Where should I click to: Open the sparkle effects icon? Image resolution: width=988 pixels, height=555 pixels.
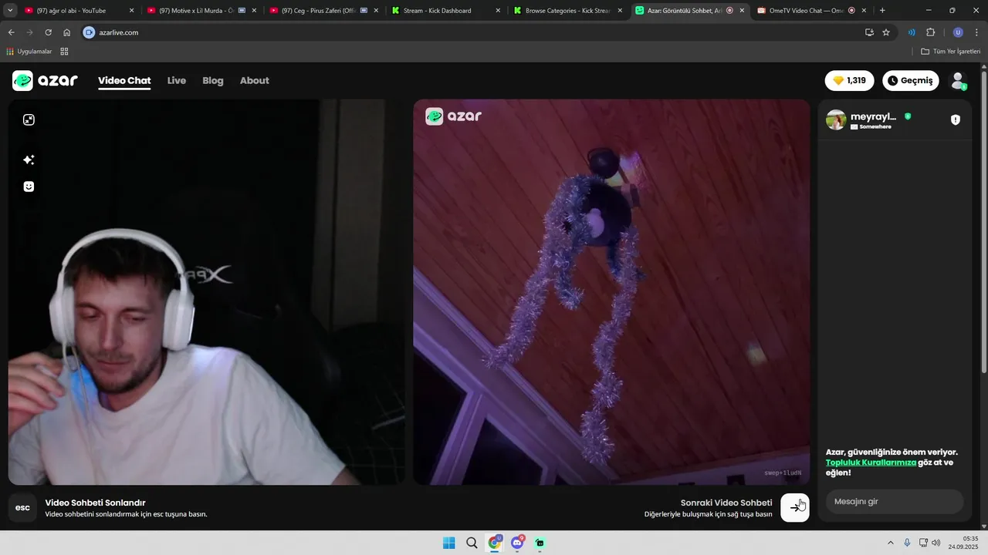pos(29,160)
